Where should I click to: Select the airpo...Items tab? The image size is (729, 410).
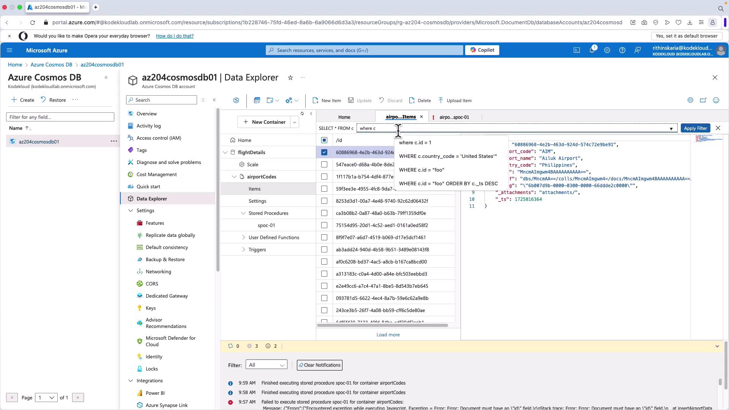pyautogui.click(x=401, y=117)
